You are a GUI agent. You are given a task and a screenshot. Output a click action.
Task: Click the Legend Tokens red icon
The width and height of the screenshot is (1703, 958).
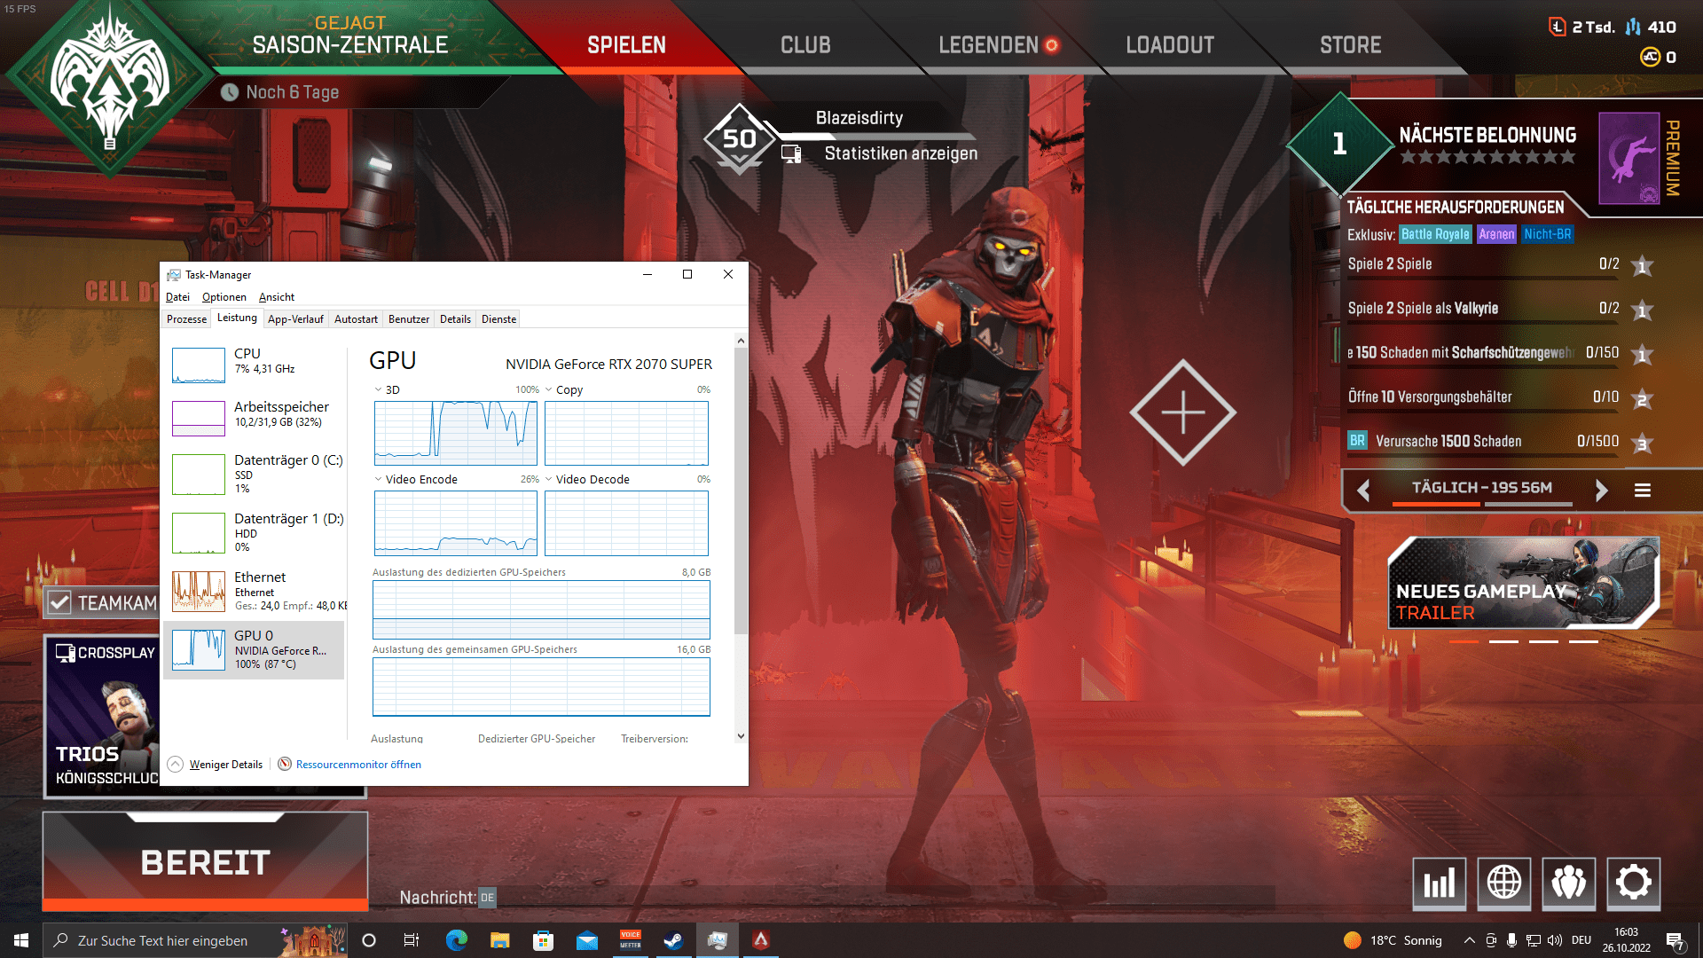(x=1558, y=27)
